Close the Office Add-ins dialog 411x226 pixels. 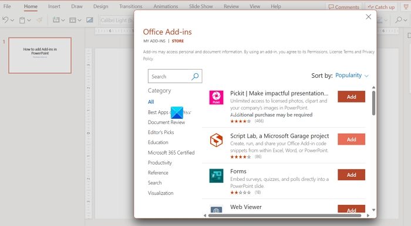368,17
